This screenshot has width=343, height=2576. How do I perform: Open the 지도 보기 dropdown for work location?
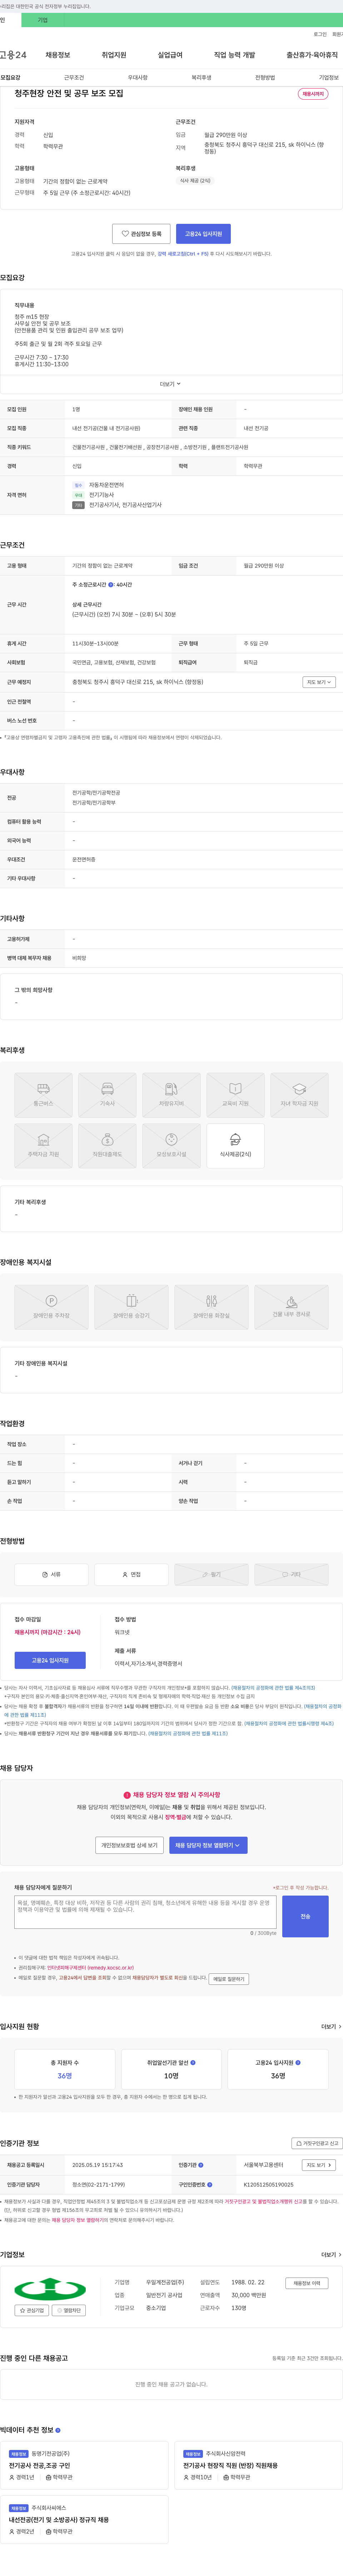point(319,682)
